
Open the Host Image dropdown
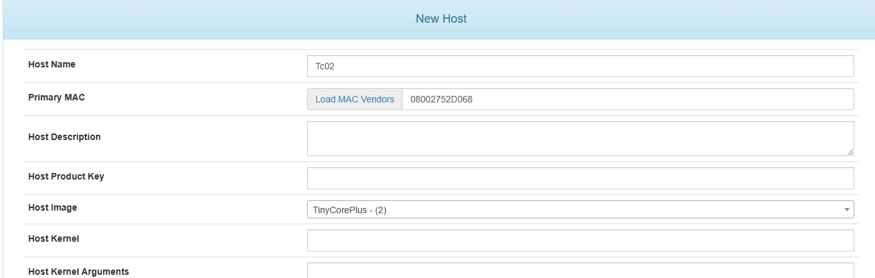click(580, 209)
